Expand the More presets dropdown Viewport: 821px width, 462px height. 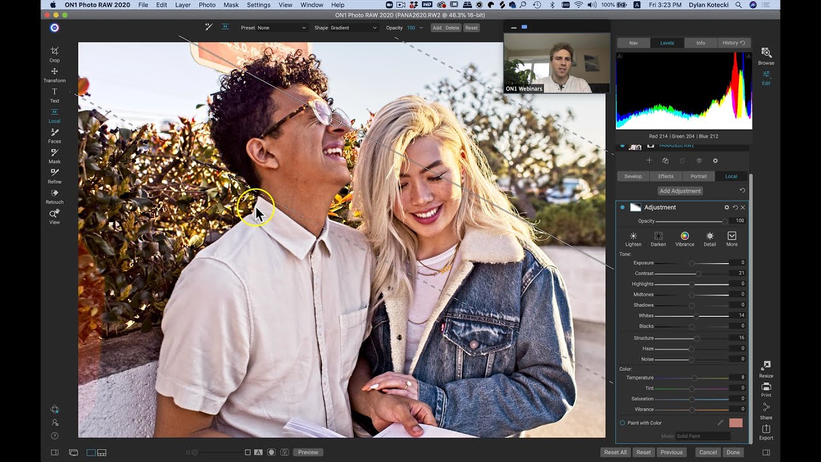coord(732,239)
